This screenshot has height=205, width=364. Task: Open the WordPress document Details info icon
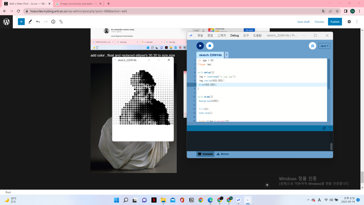53,22
